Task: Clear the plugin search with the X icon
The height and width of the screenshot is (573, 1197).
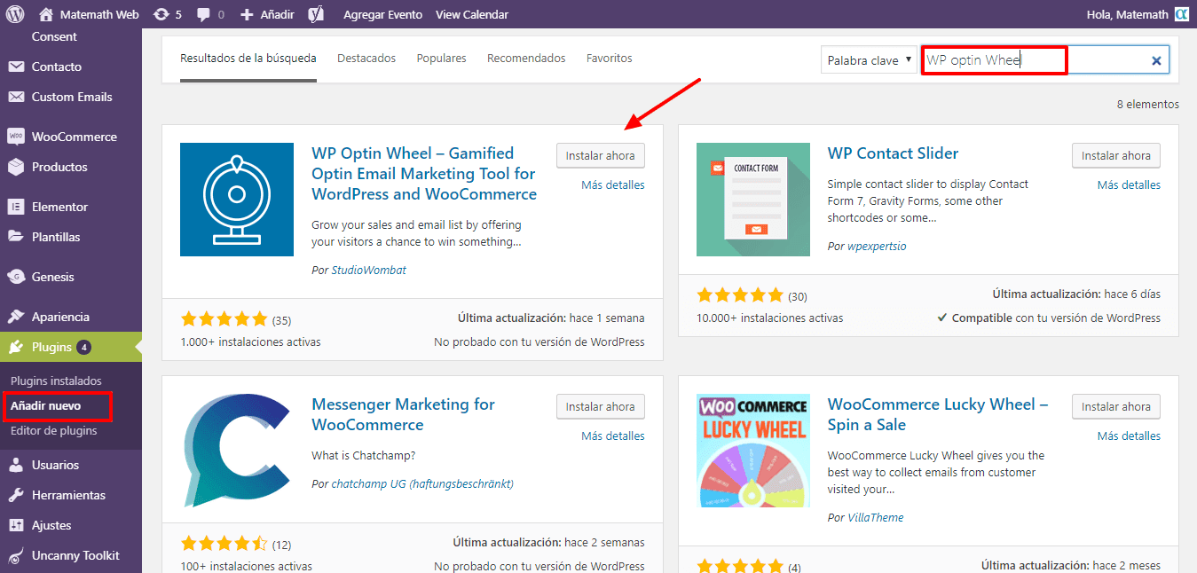Action: pos(1156,60)
